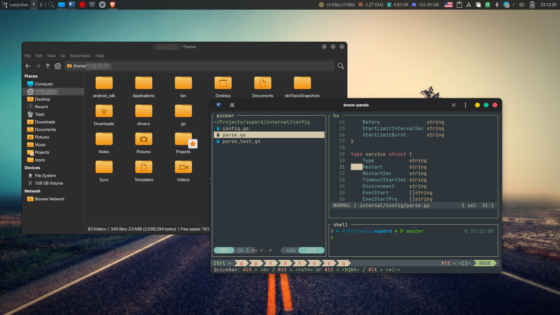Open Brave browser from taskbar
The image size is (560, 315).
113,5
